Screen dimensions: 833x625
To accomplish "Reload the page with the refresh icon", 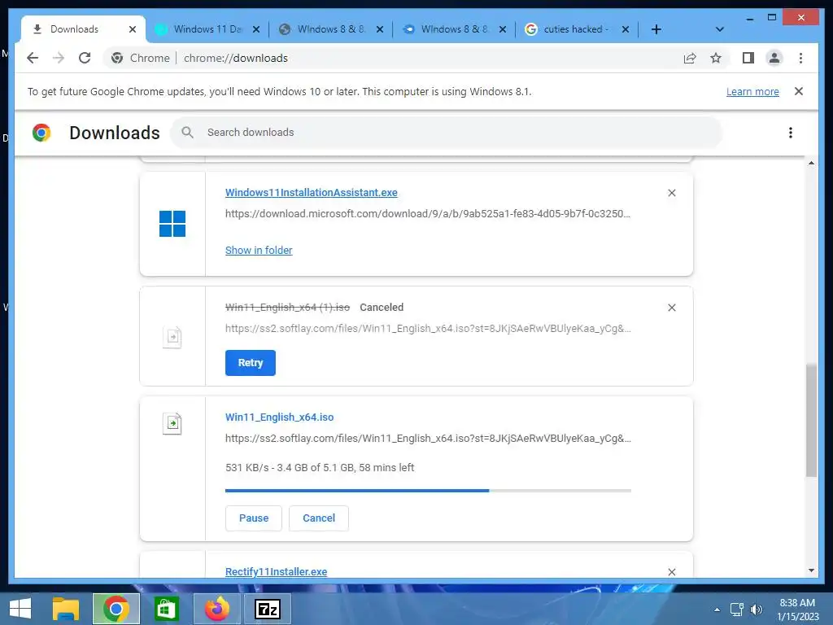I will click(85, 58).
